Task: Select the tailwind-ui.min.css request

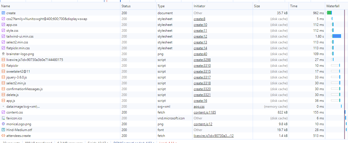Action: pyautogui.click(x=20, y=36)
